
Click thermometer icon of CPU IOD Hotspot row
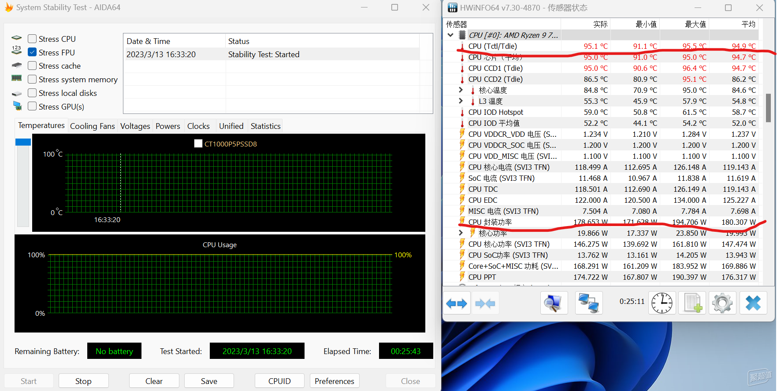462,112
